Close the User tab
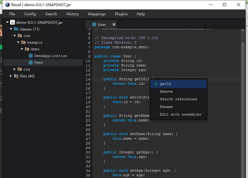Screen dimensions: 248x178 tap(114, 24)
